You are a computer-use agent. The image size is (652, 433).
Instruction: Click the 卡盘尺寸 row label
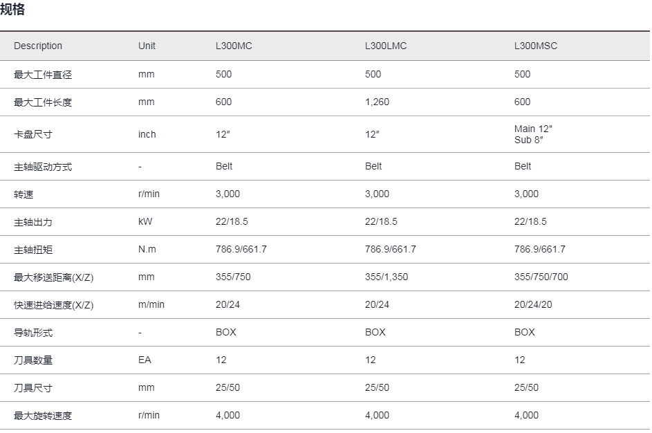tap(33, 134)
